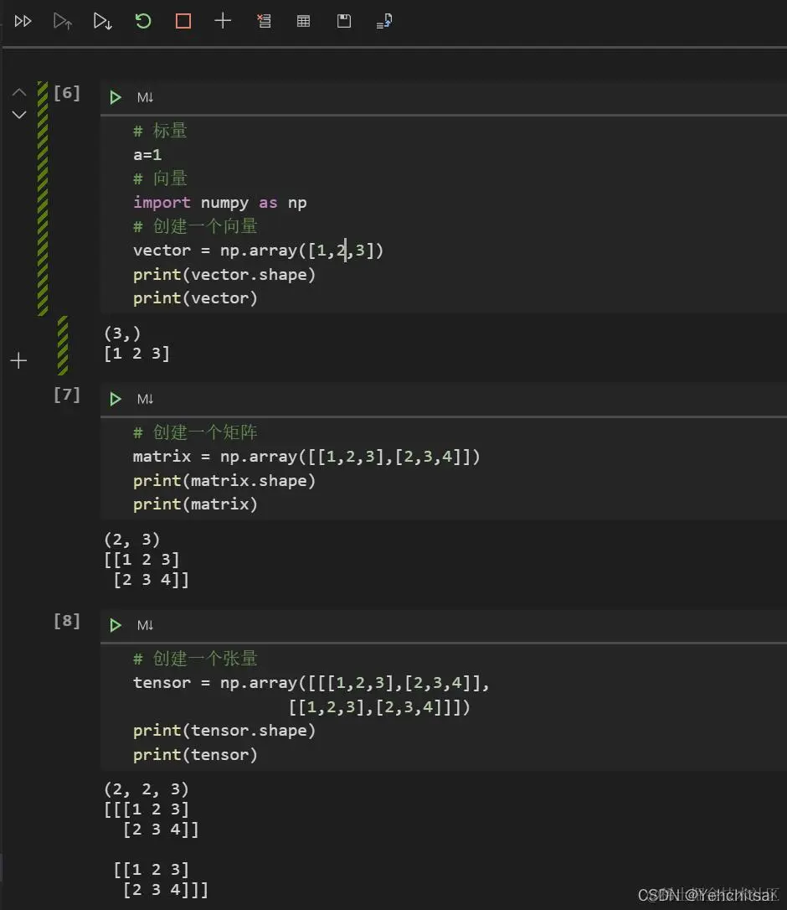
Task: Run cells above the current cell
Action: click(x=63, y=22)
